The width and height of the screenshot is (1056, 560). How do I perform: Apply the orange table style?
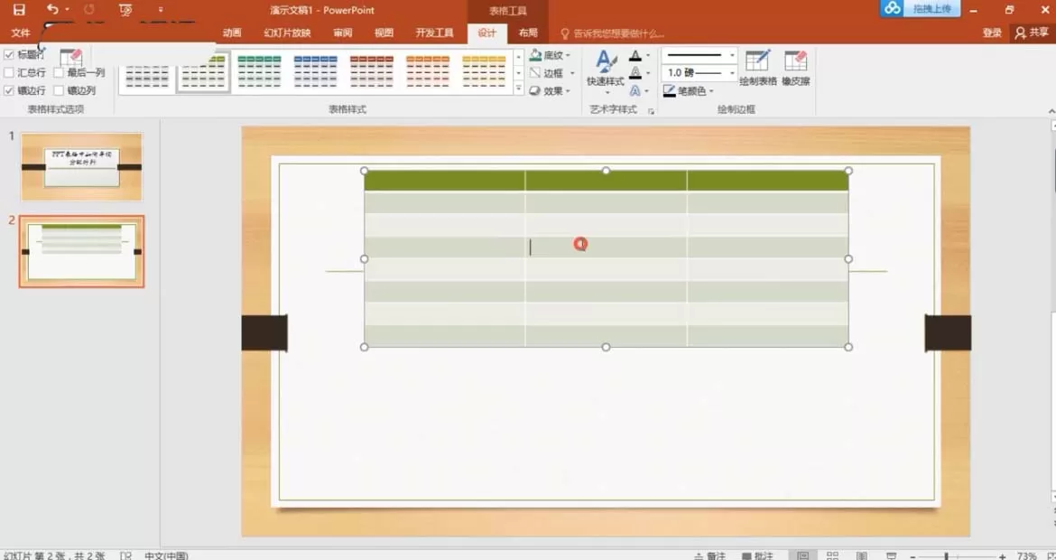tap(427, 72)
